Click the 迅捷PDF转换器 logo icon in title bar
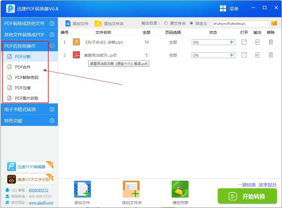282x208 pixels. (x=11, y=8)
